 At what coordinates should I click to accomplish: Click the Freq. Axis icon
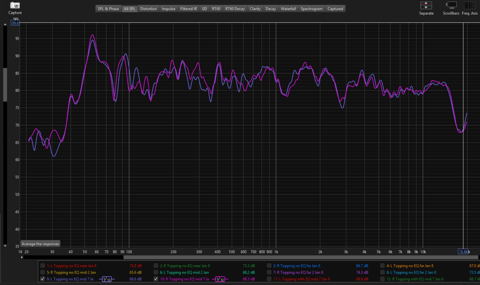(469, 6)
